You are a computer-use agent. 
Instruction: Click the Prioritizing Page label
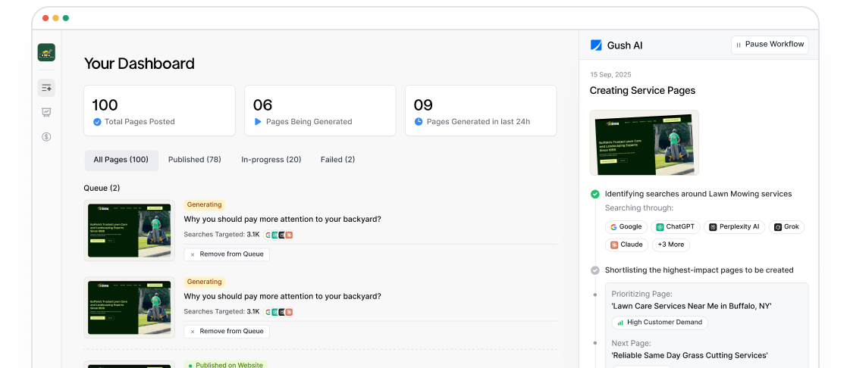(x=641, y=295)
